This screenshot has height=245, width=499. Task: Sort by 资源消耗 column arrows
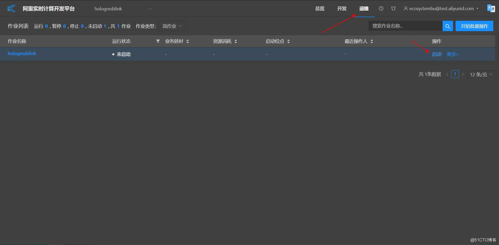236,41
